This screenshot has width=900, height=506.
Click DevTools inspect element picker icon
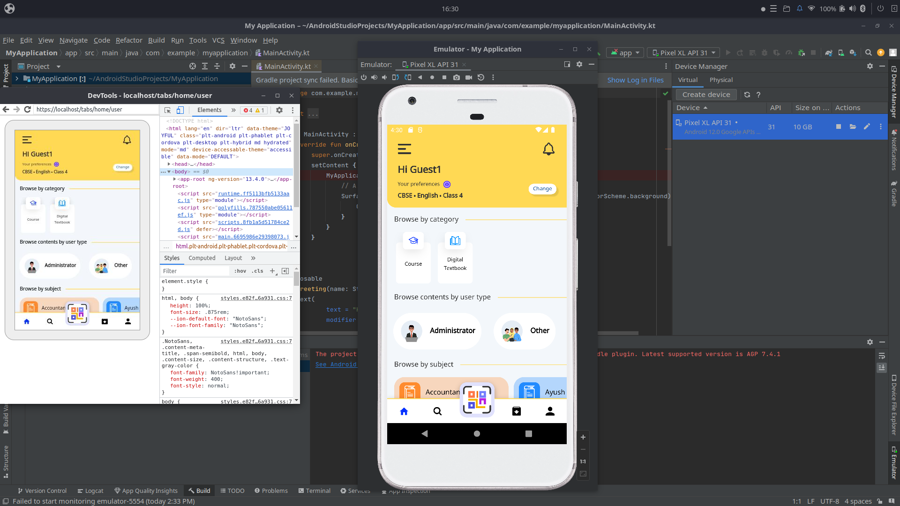click(167, 110)
